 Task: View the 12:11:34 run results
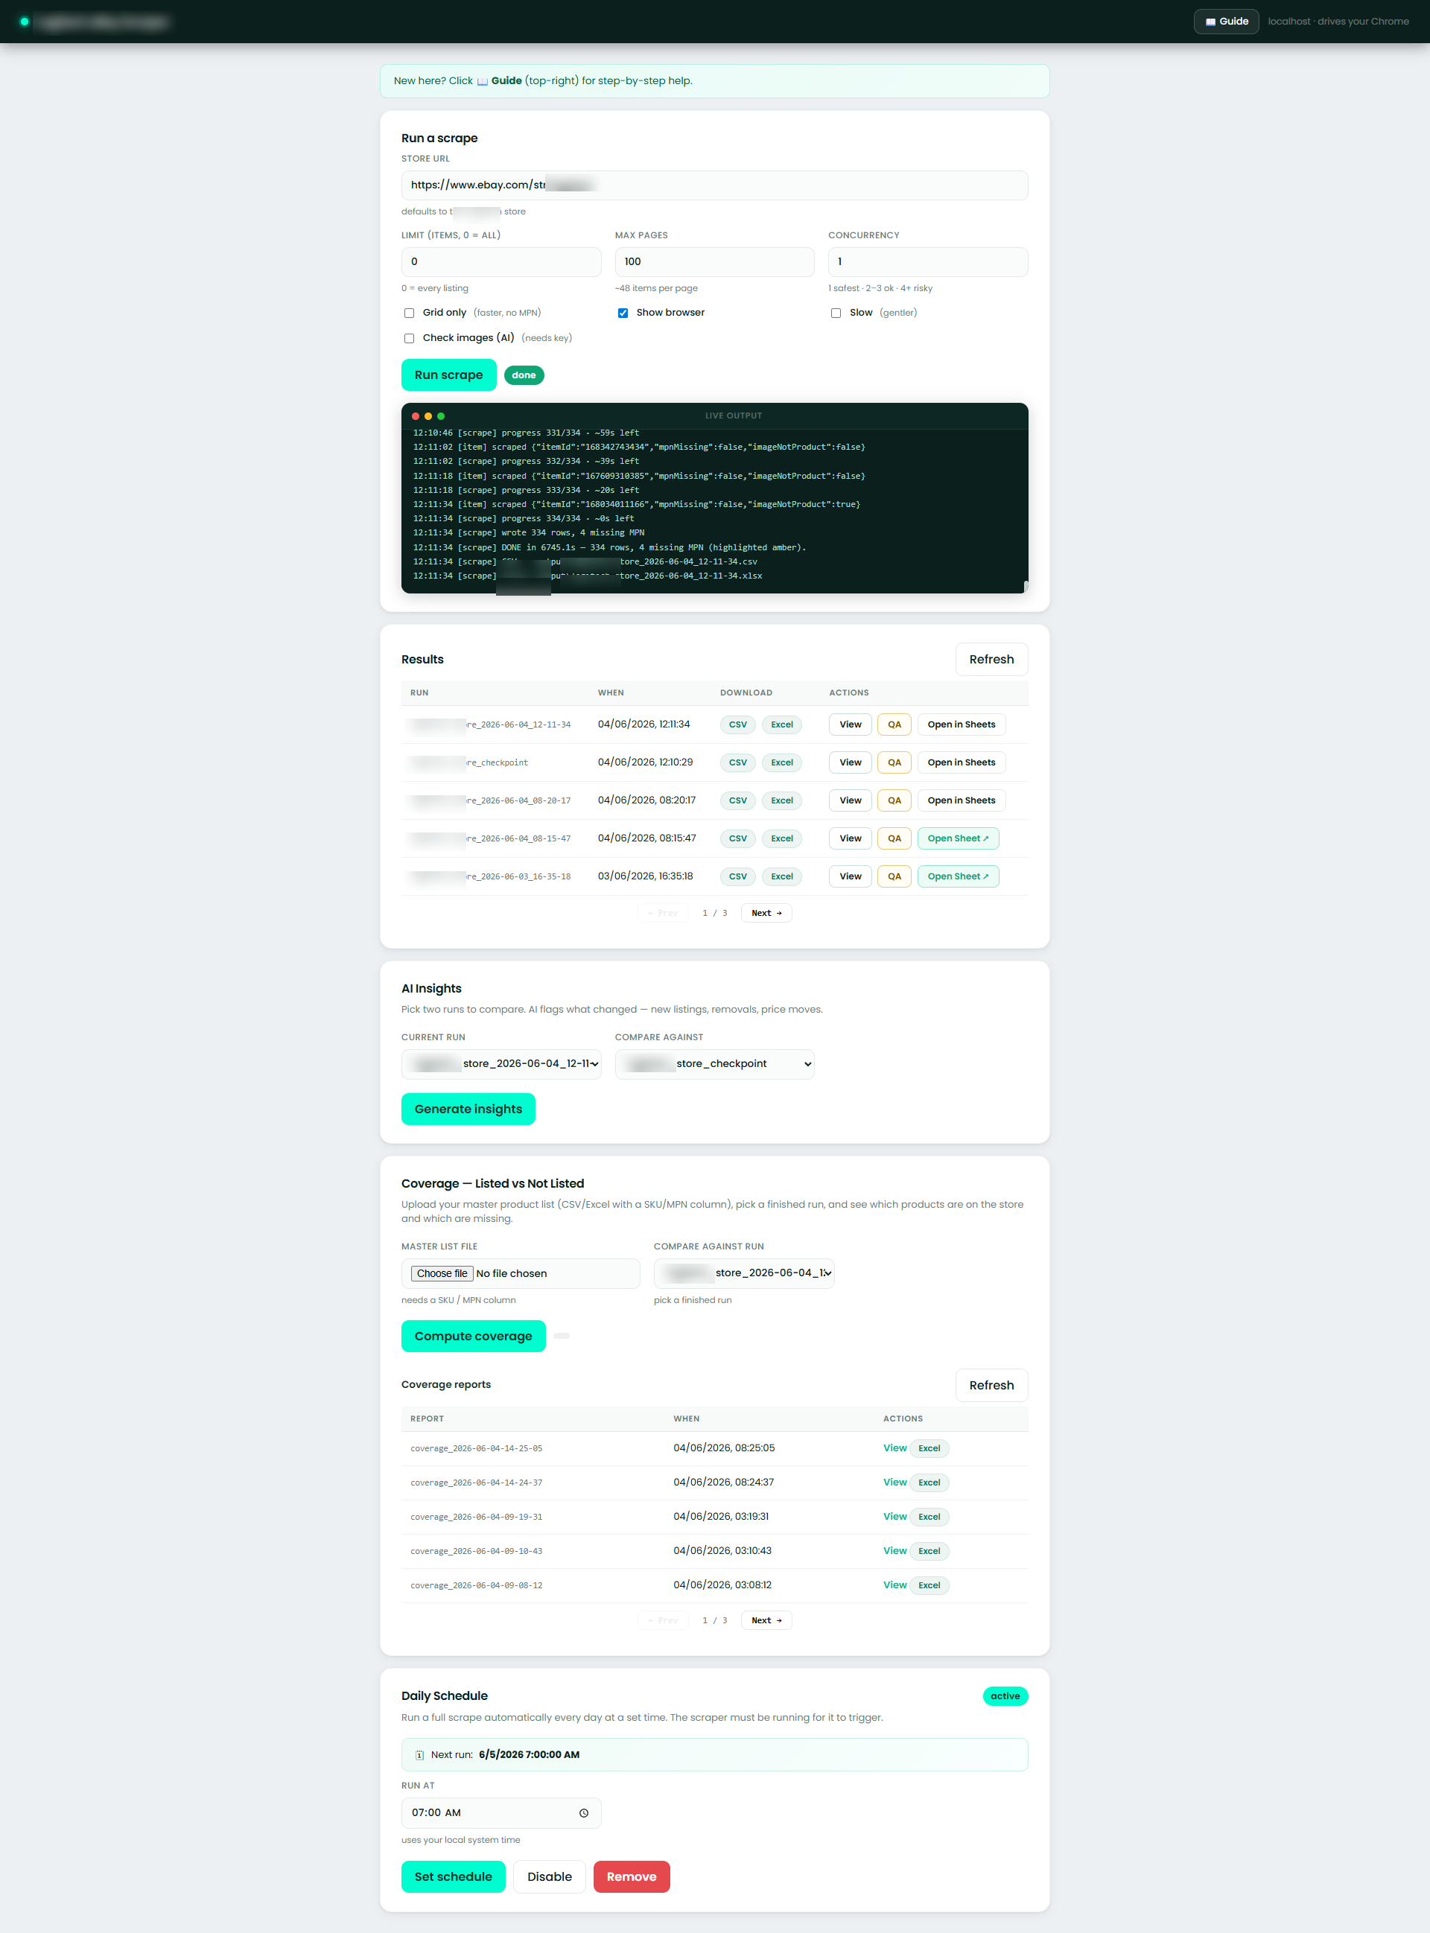pos(850,725)
